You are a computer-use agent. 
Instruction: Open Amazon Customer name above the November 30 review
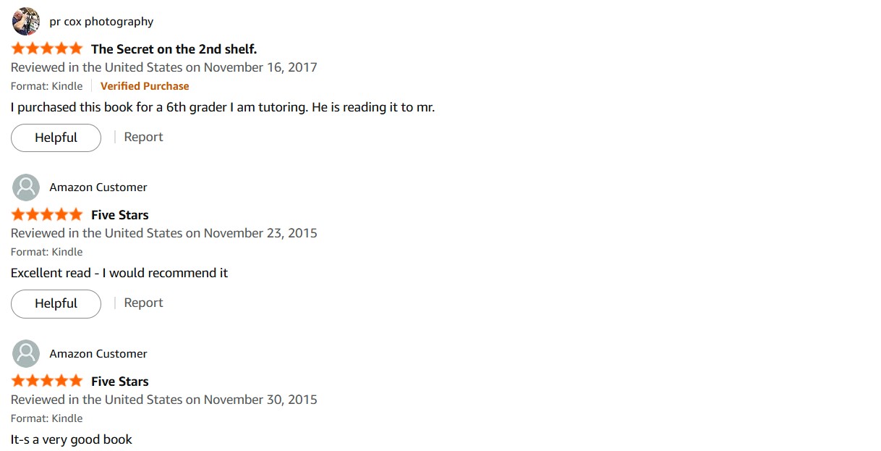(98, 354)
